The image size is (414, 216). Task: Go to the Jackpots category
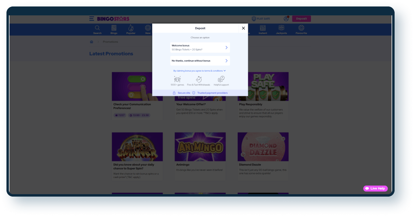[x=281, y=29]
